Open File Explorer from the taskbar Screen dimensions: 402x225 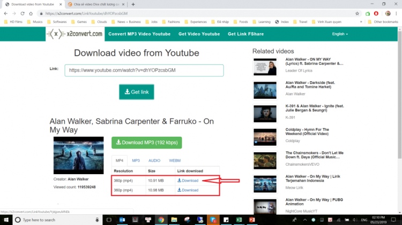[x=174, y=220]
